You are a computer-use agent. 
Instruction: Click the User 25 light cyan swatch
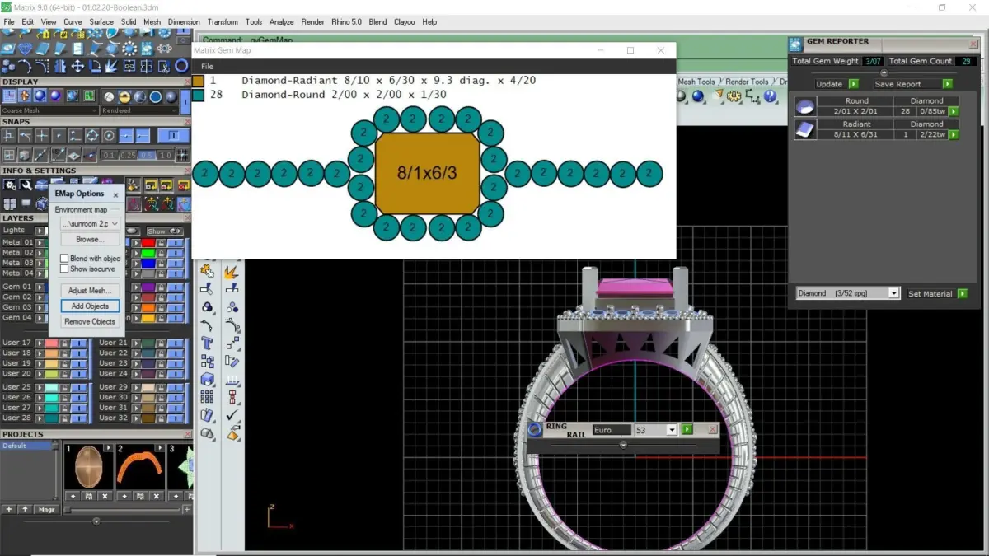click(51, 387)
